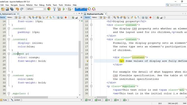Image resolution: width=187 pixels, height=105 pixels.
Task: Jump to next bookmark in the CSS editor
Action: 51,17
